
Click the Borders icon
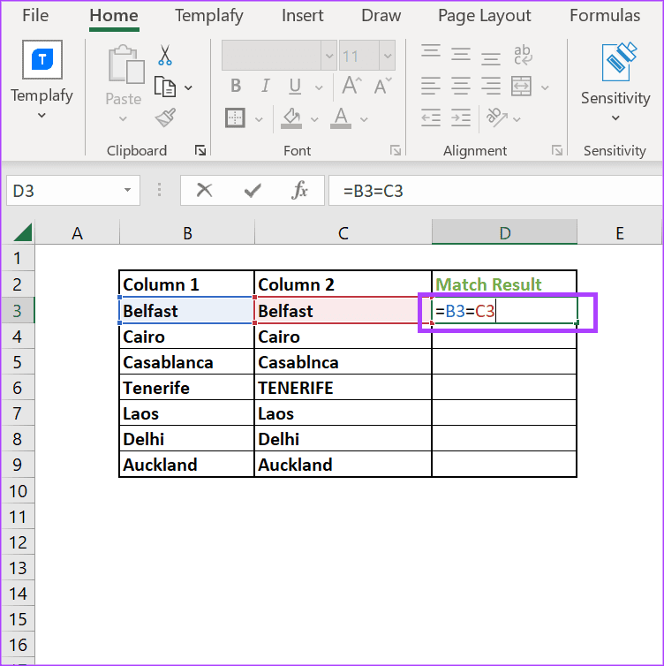[235, 118]
